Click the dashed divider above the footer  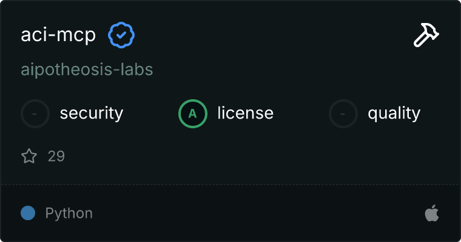[231, 184]
